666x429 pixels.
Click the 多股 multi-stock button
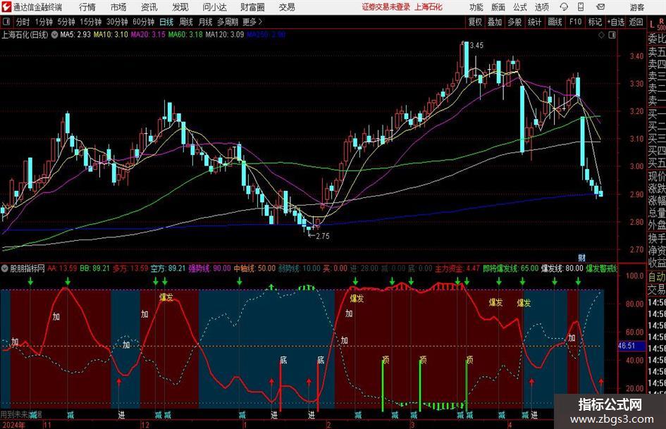pyautogui.click(x=514, y=22)
